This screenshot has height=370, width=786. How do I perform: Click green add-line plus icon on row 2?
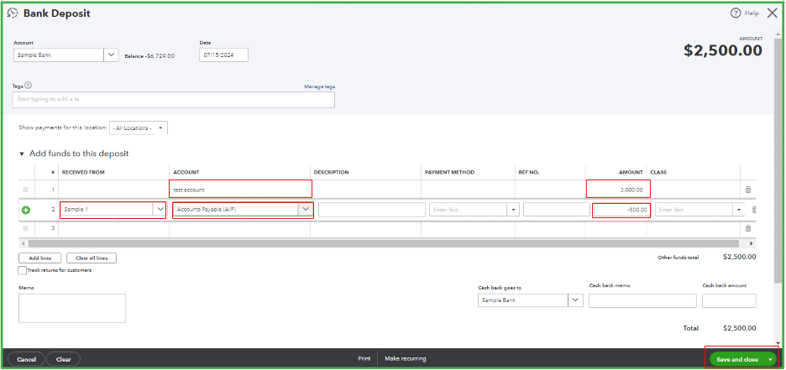(x=26, y=211)
